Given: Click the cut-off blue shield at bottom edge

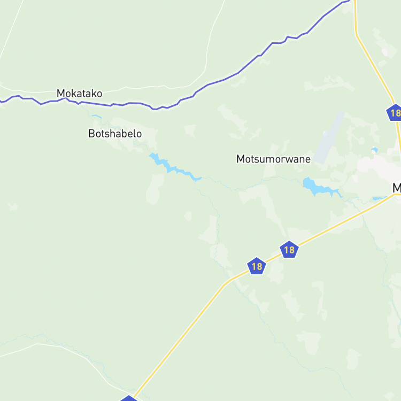Looking at the screenshot, I should 129,398.
